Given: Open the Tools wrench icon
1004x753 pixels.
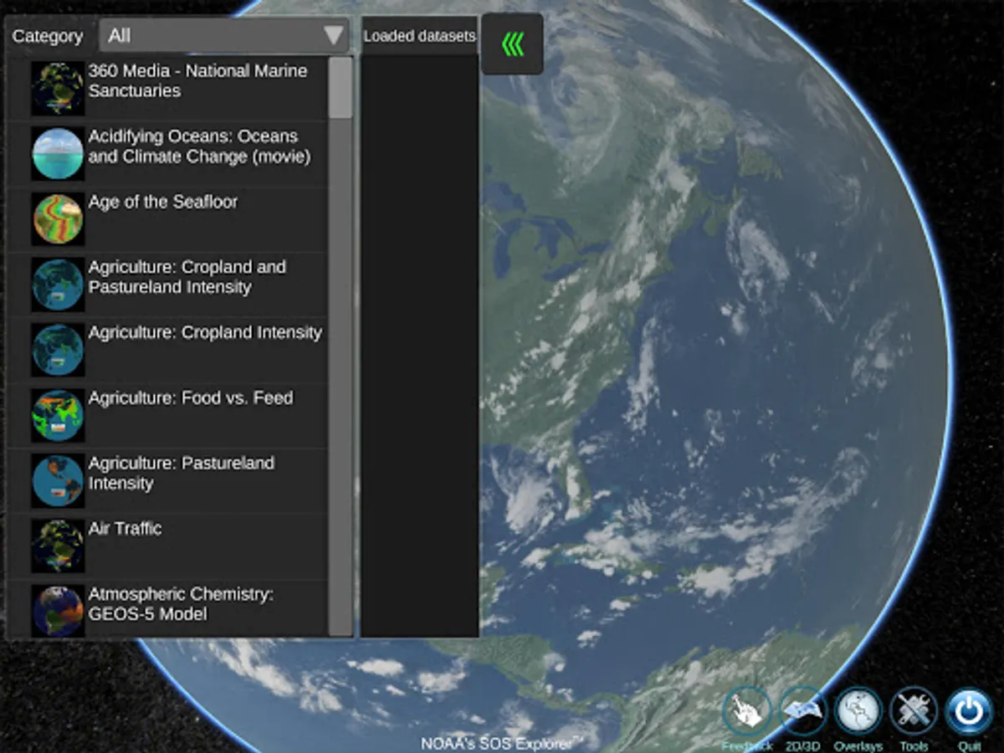Looking at the screenshot, I should click(914, 712).
